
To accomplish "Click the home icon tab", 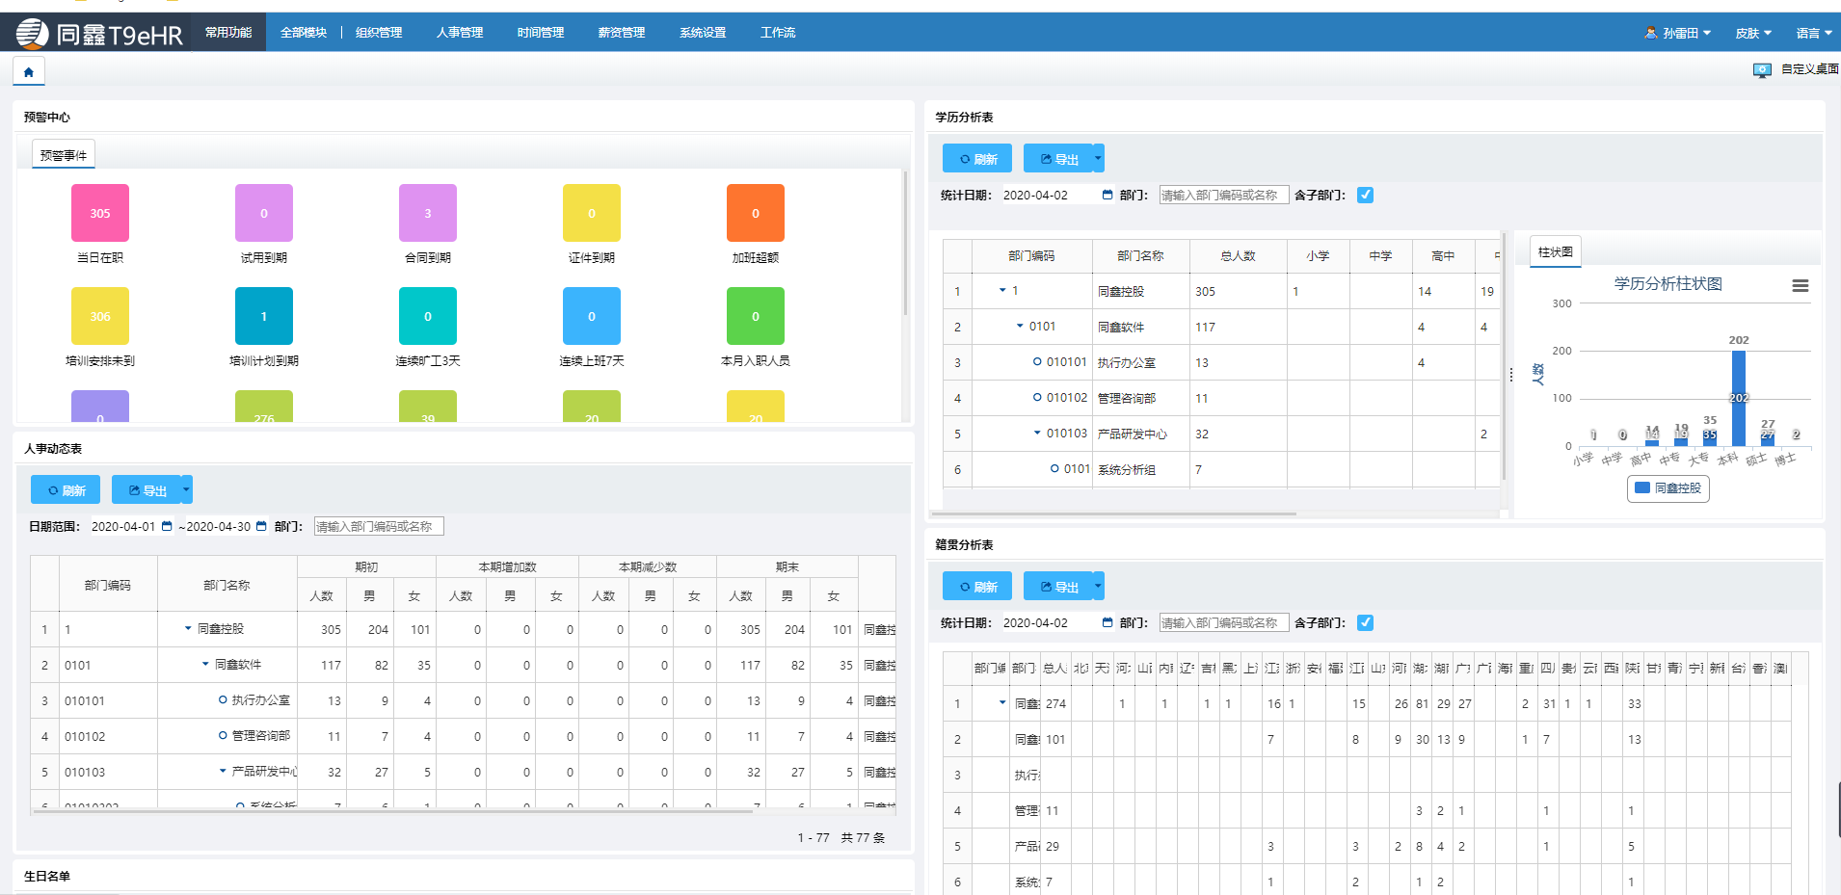I will tap(28, 71).
